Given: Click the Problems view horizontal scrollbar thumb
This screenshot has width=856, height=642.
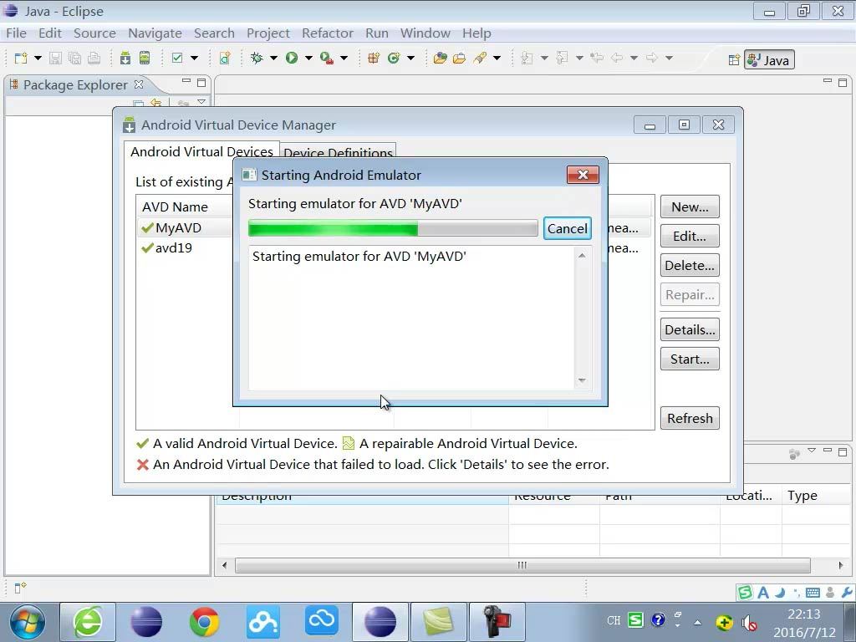Looking at the screenshot, I should (x=522, y=565).
